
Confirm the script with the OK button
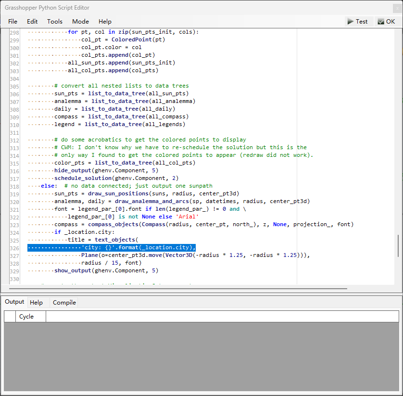click(387, 22)
